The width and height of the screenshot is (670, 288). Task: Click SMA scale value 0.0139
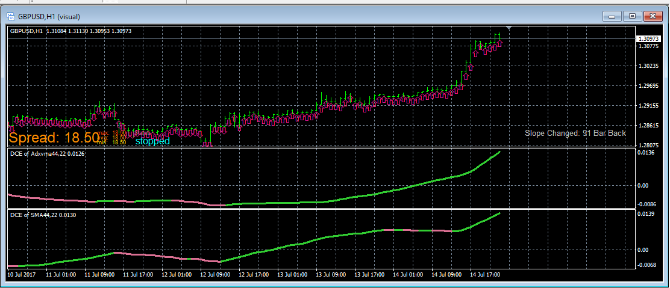(x=645, y=213)
